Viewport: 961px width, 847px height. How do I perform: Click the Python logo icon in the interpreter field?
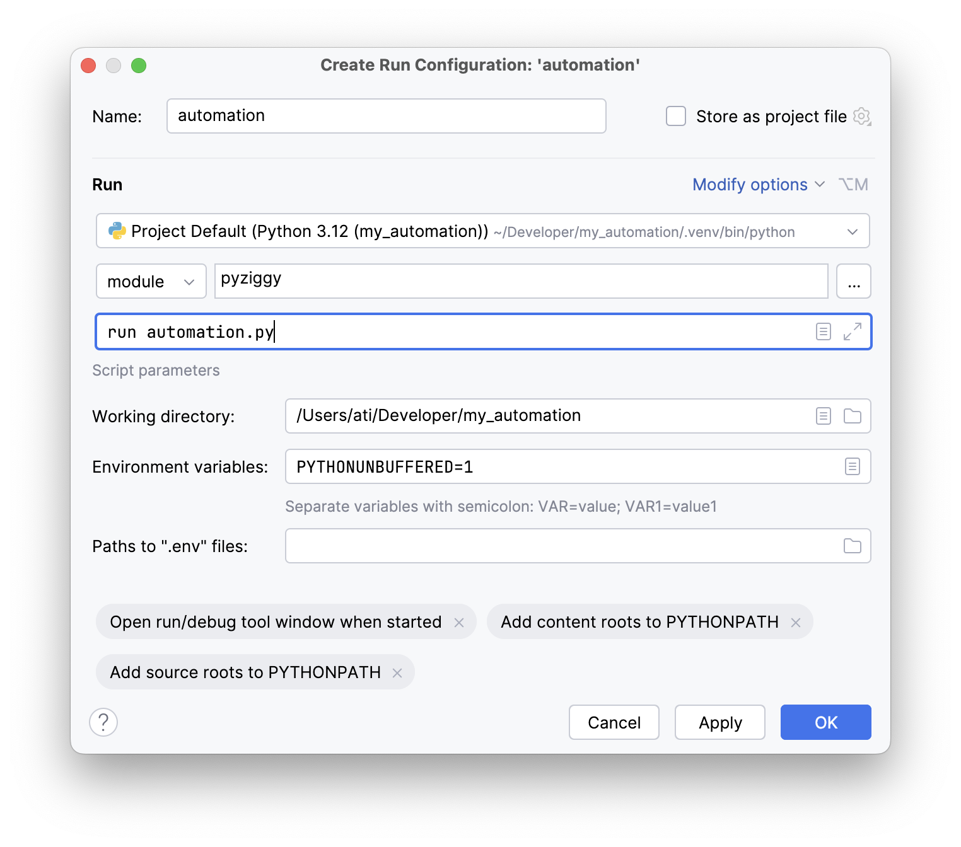[117, 231]
